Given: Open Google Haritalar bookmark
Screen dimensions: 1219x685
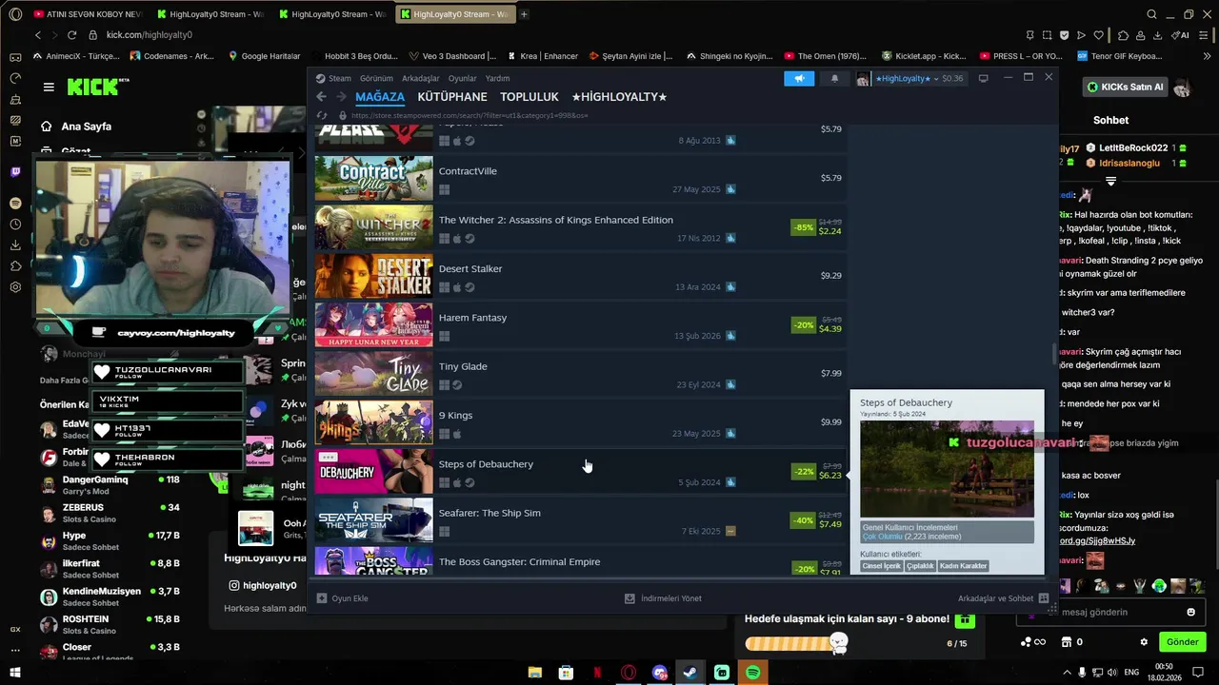Looking at the screenshot, I should coord(265,56).
